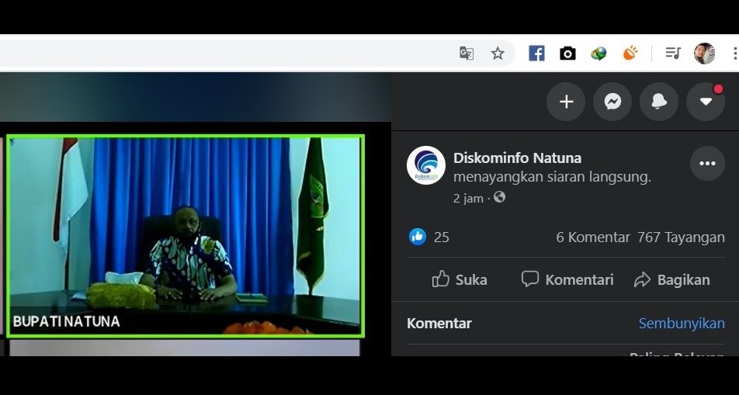Click the '2 jam' post timestamp
739x395 pixels.
click(469, 199)
